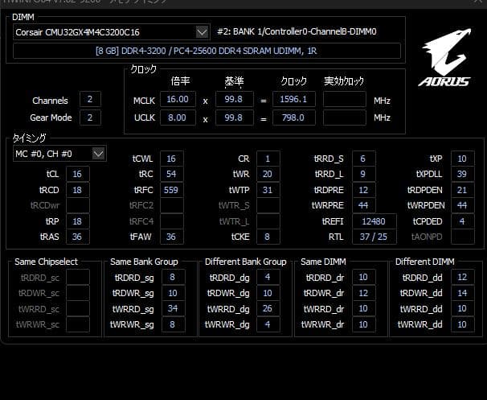
Task: Click the tWRPRE value 44
Action: point(364,205)
